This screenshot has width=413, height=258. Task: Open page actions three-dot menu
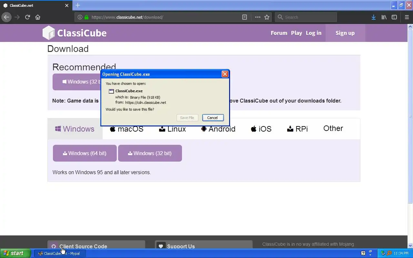[257, 17]
